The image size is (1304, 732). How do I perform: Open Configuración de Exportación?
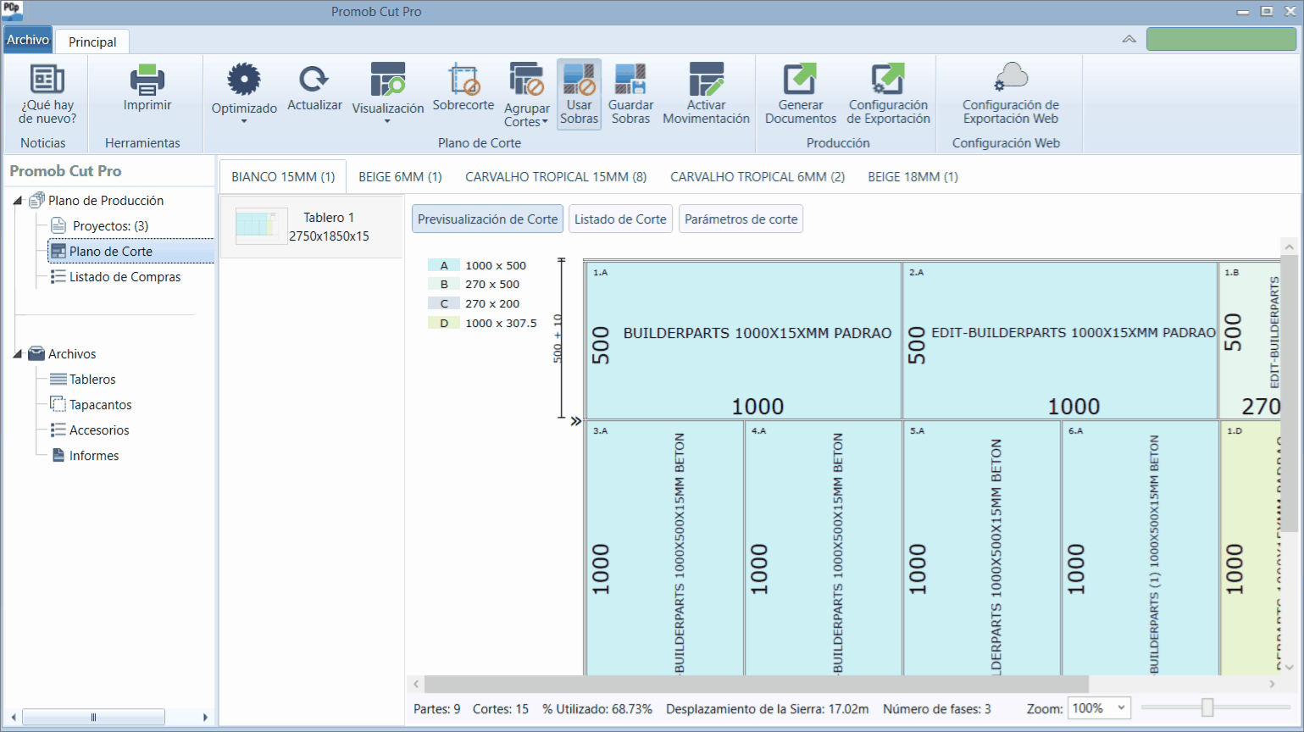coord(888,94)
